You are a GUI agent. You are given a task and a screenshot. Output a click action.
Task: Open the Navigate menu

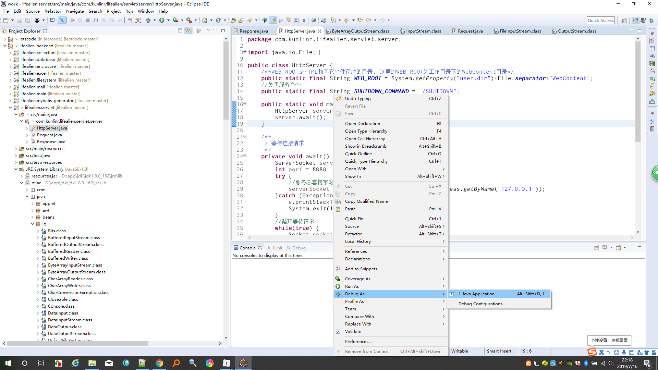coord(75,11)
